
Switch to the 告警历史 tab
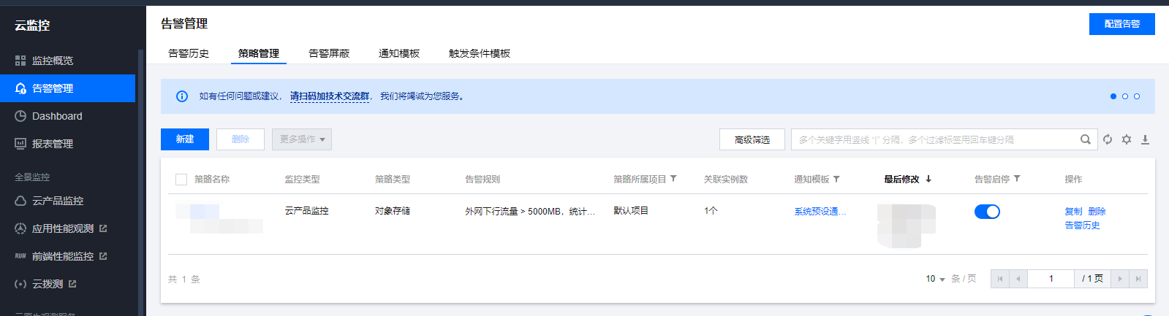[x=189, y=53]
